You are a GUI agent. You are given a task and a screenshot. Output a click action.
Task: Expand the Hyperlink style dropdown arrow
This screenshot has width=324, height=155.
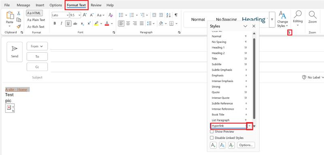tap(249, 126)
